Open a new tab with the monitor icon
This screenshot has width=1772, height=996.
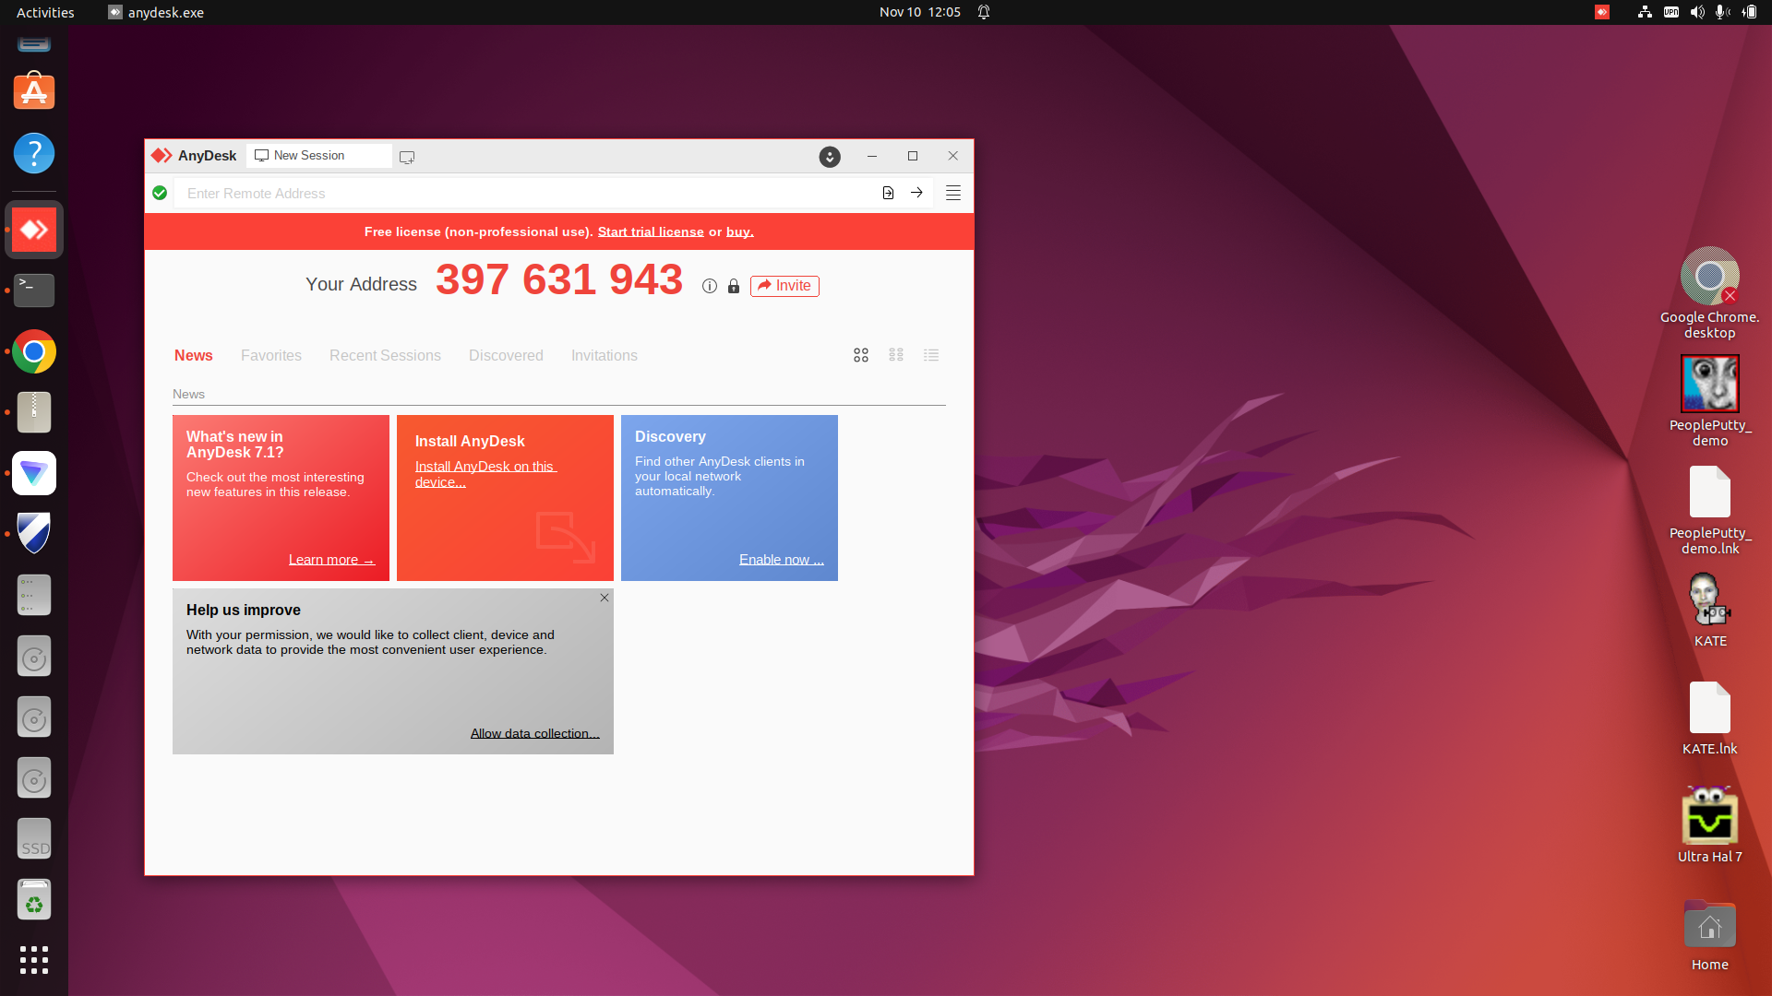[407, 157]
